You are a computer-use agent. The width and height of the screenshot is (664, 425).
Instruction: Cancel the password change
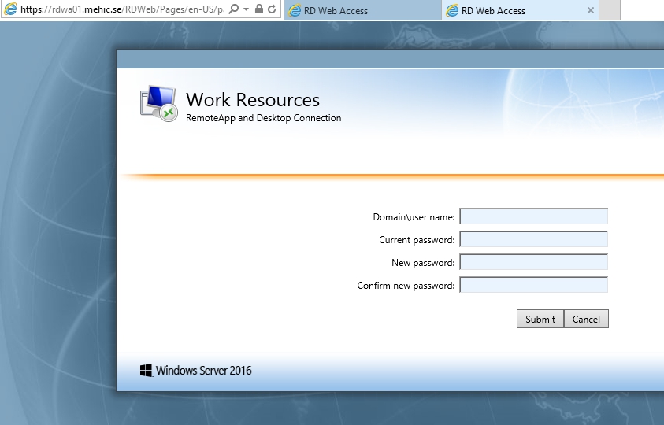coord(586,319)
